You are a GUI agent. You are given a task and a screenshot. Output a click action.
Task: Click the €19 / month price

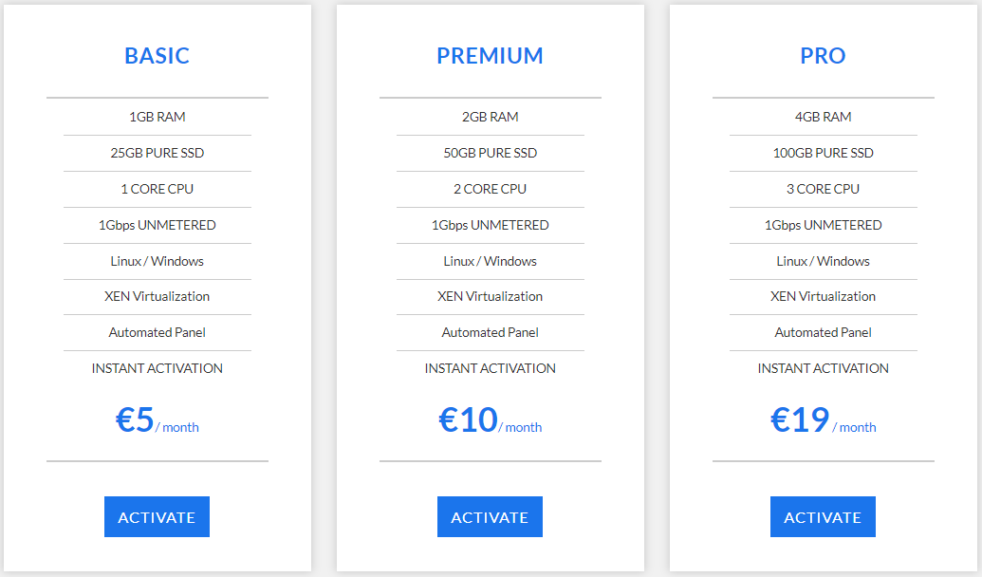point(823,420)
